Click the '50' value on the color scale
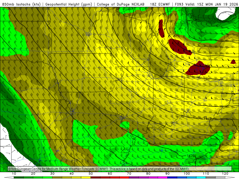The width and height of the screenshot is (239, 179). (91, 174)
